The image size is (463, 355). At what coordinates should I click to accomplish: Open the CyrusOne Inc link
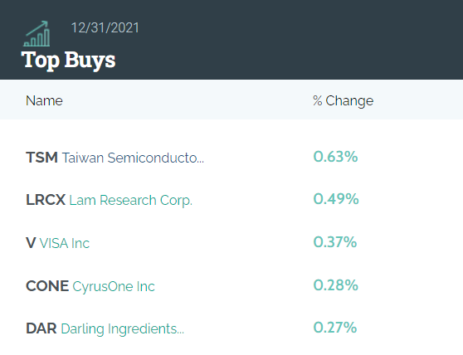click(x=114, y=286)
